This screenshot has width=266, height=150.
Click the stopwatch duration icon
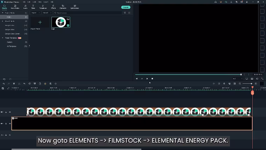40,83
